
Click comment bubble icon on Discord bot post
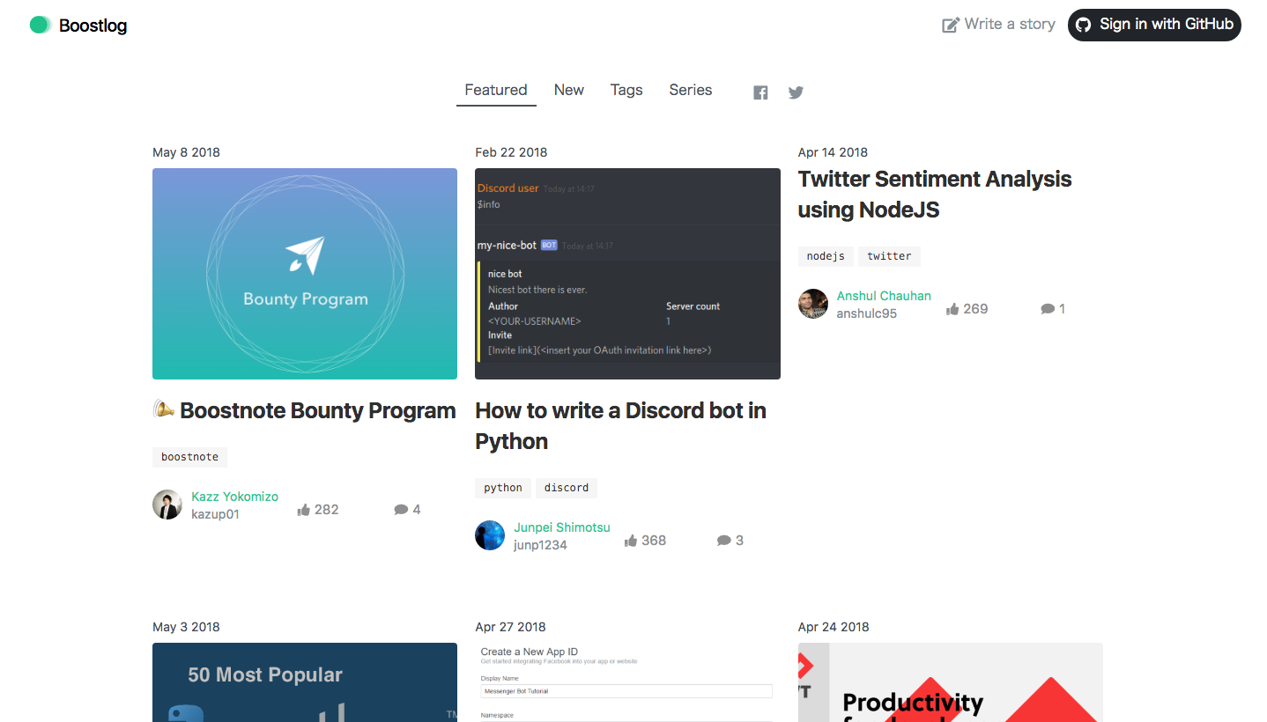point(724,541)
